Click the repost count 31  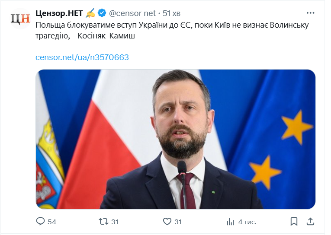[x=115, y=222]
